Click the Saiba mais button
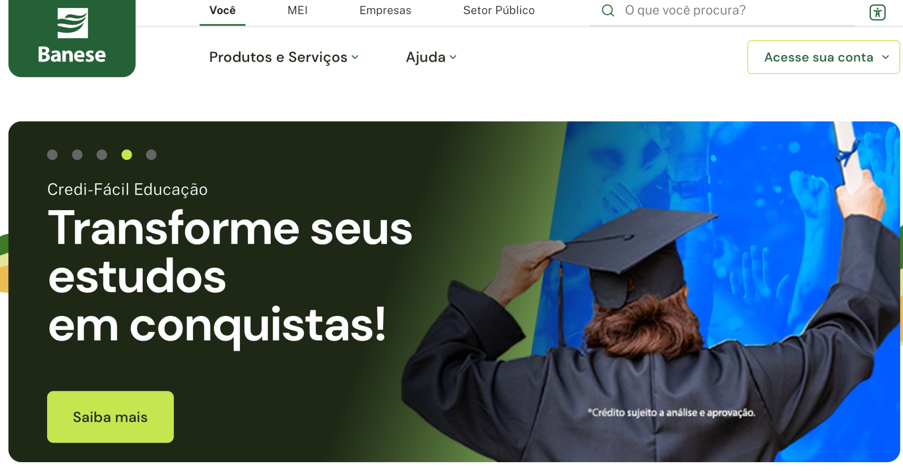903x471 pixels. click(x=110, y=417)
